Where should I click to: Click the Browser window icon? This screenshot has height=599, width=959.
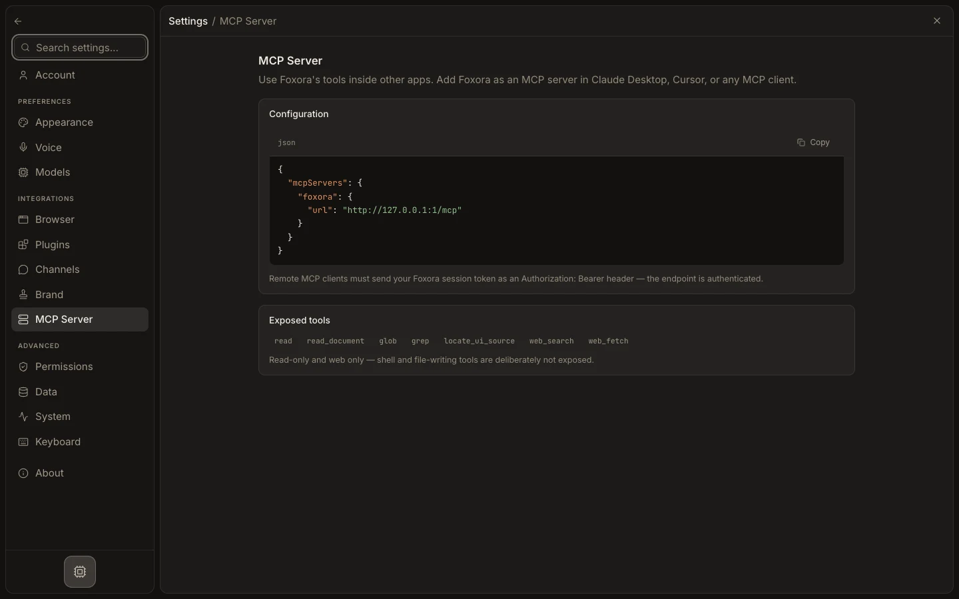23,220
